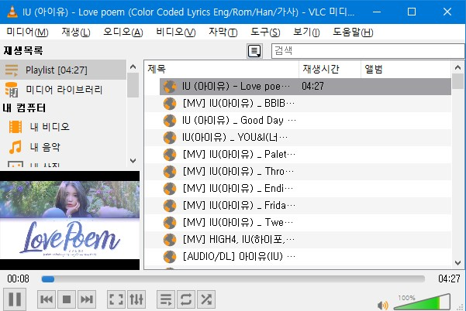Skip to the previous track
This screenshot has width=466, height=311.
47,299
